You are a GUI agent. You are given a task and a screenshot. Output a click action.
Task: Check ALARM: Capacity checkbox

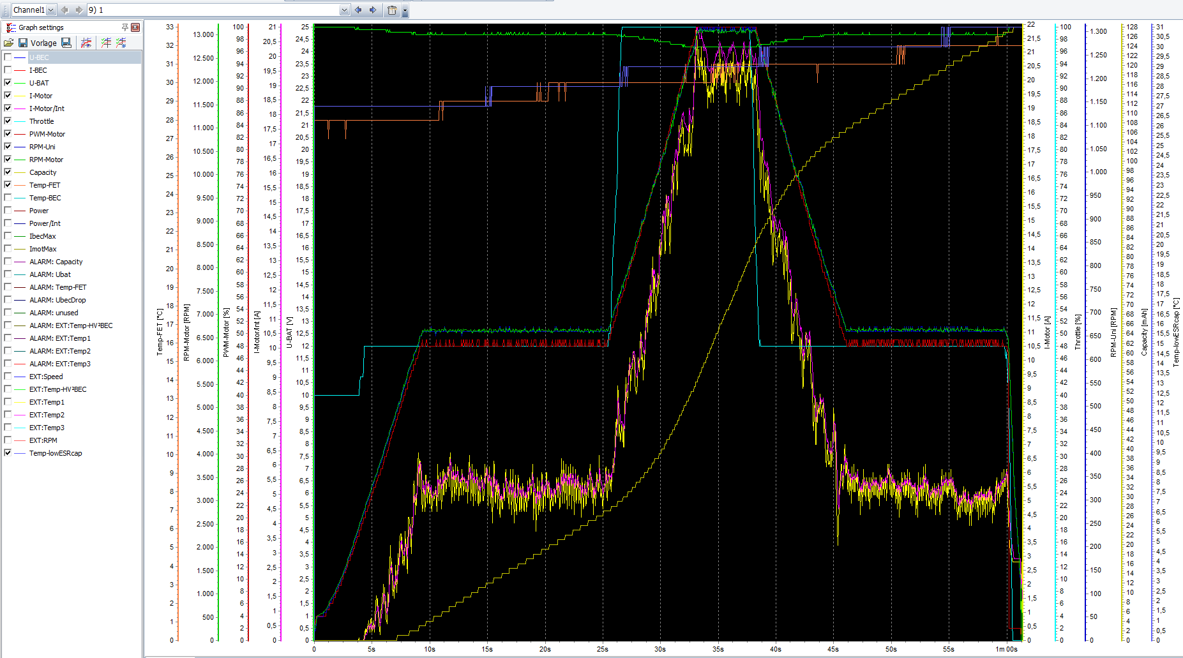(8, 262)
